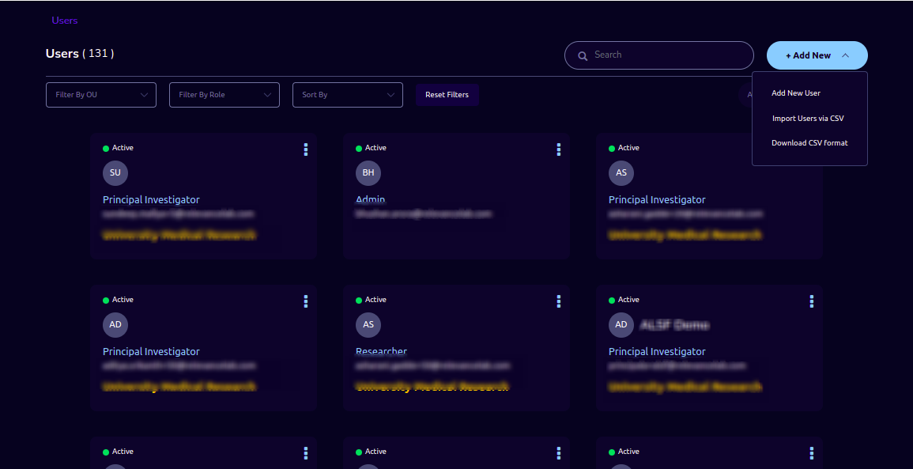The image size is (913, 469).
Task: Collapse the Add New menu chevron
Action: click(846, 55)
